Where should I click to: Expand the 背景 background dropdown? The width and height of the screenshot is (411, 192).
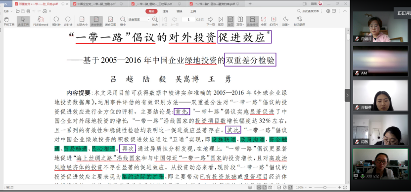pyautogui.click(x=286, y=21)
